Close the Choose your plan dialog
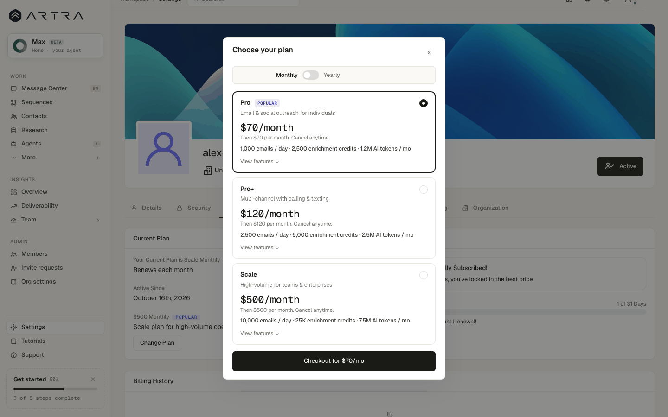This screenshot has height=417, width=668. (429, 53)
